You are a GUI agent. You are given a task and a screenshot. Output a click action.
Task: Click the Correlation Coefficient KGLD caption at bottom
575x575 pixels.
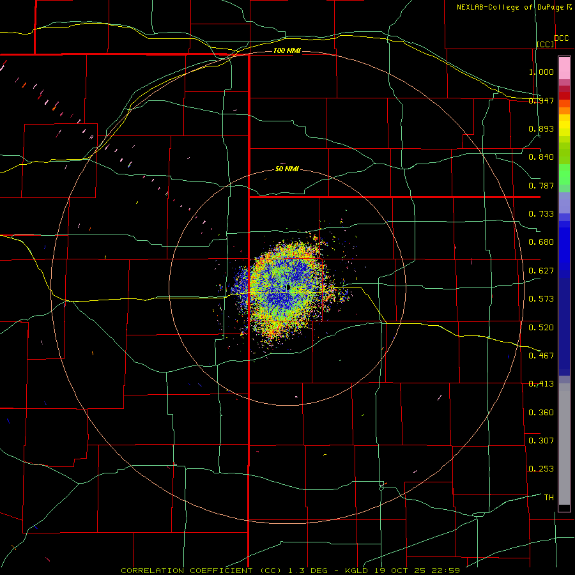pos(290,571)
